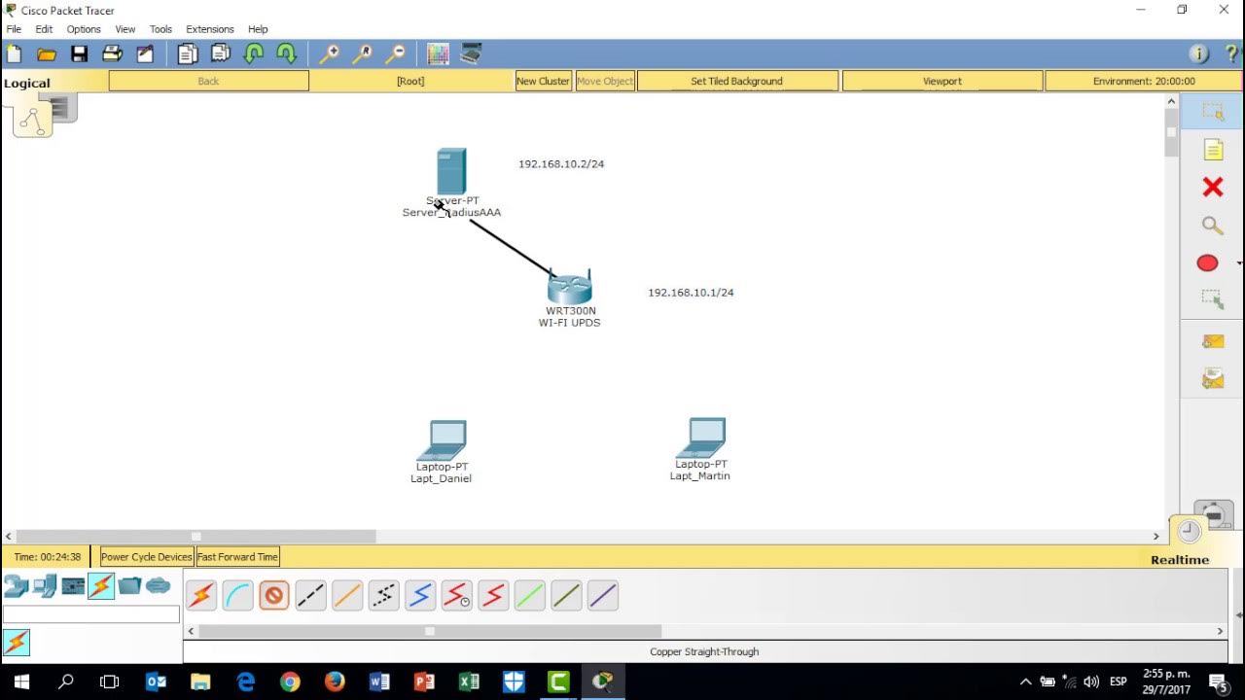The height and width of the screenshot is (700, 1245).
Task: Open Word from the Windows taskbar
Action: [379, 682]
